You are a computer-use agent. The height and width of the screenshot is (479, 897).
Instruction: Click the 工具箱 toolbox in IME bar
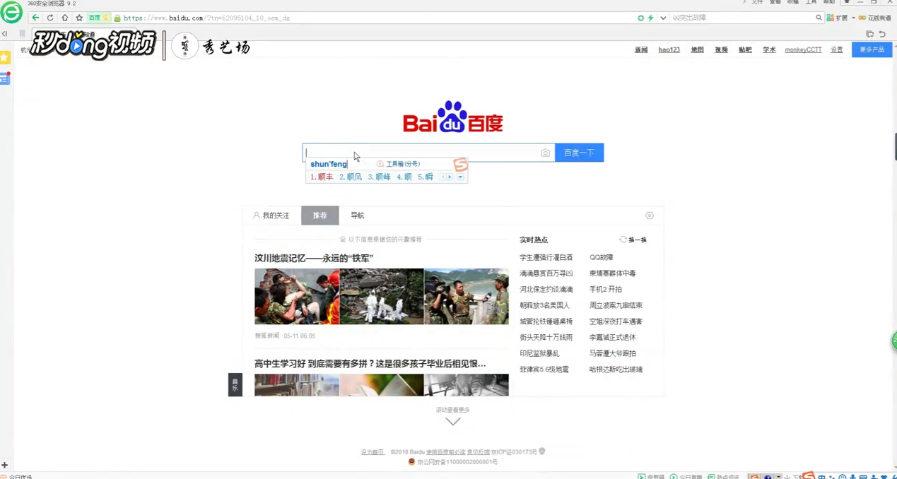[x=399, y=164]
